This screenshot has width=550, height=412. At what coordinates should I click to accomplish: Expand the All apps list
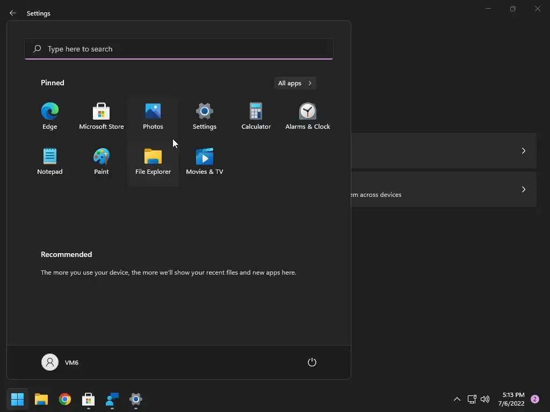point(295,83)
